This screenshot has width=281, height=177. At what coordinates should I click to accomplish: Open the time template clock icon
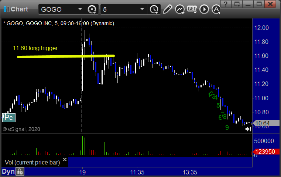[154, 9]
